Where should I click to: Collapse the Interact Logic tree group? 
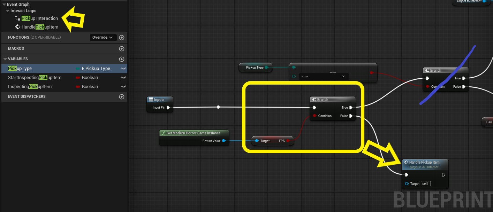[8, 11]
